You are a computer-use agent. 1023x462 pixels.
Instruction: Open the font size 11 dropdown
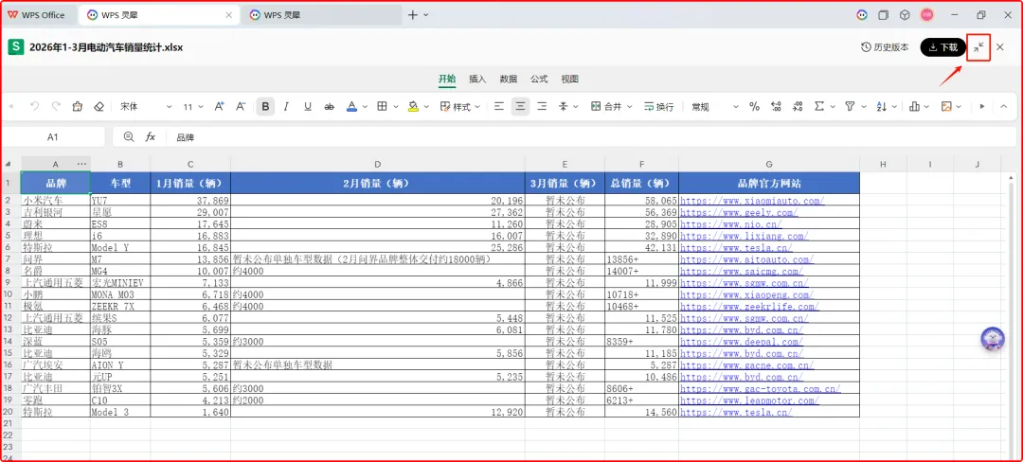(193, 106)
